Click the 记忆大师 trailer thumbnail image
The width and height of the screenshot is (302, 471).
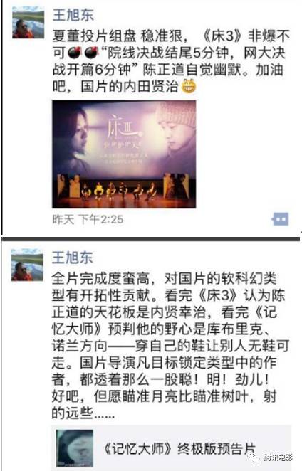click(x=75, y=448)
